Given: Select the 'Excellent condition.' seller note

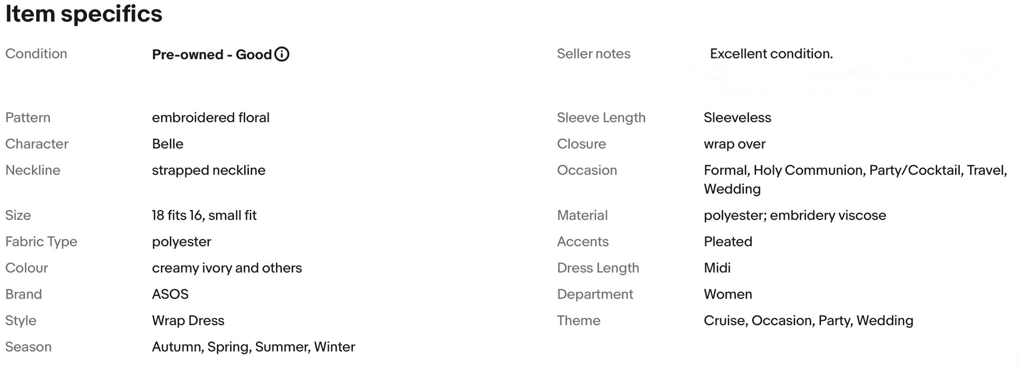Looking at the screenshot, I should tap(771, 54).
